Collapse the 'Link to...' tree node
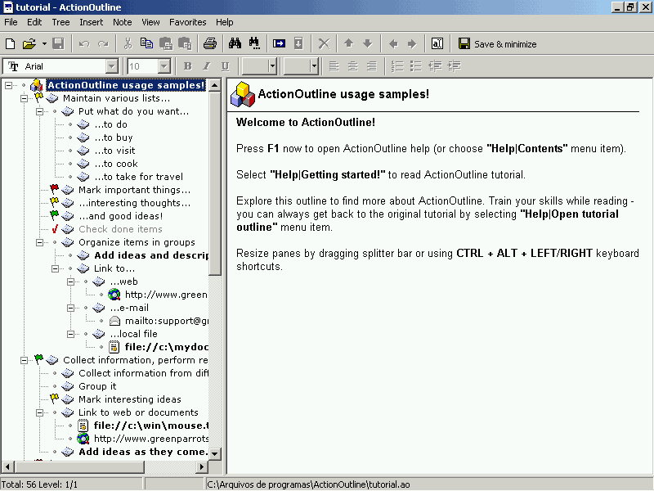 55,268
